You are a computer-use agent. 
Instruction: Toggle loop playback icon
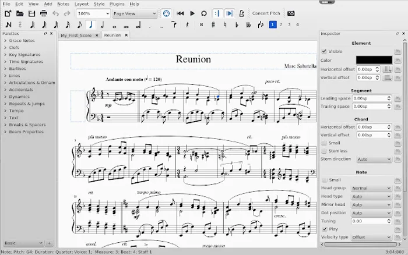[204, 13]
